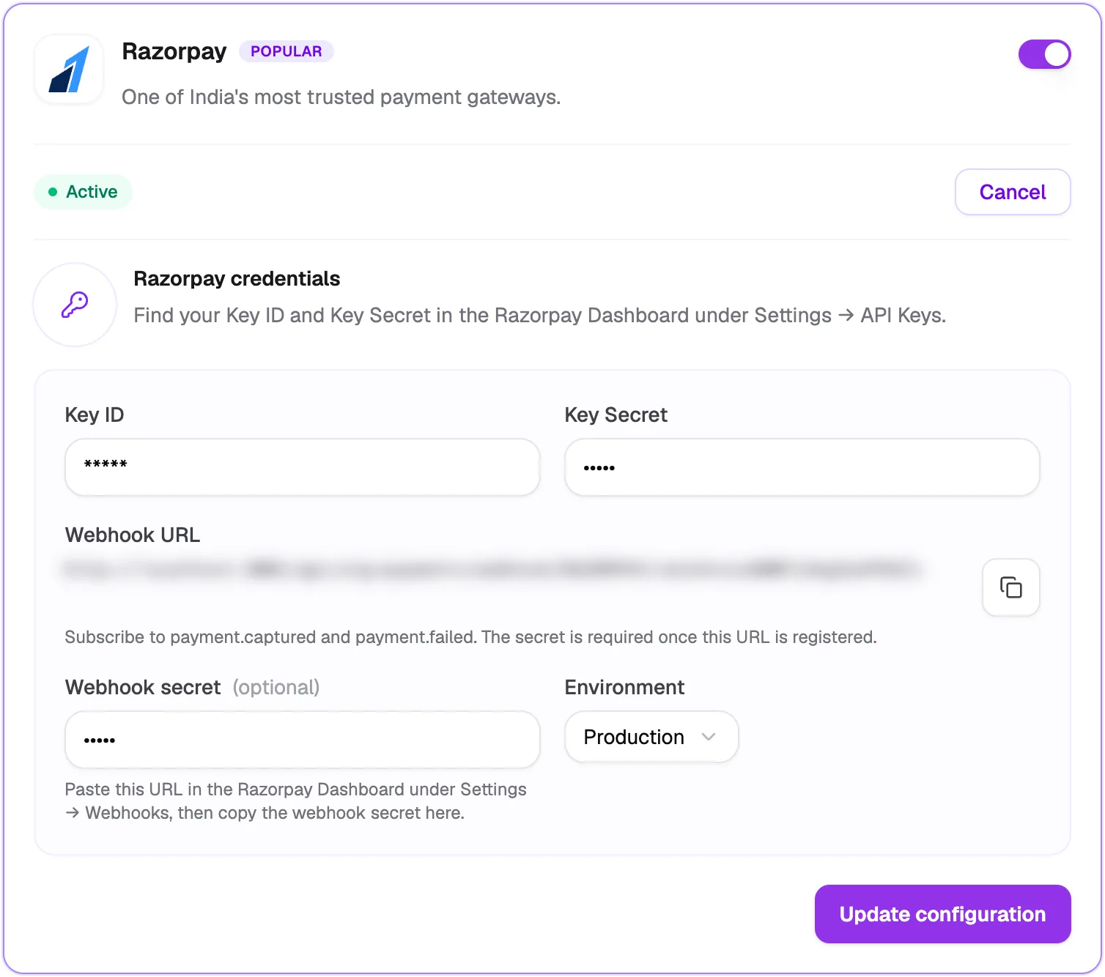Viewport: 1105px width, 977px height.
Task: Copy the Webhook URL with the copy icon
Action: [x=1010, y=587]
